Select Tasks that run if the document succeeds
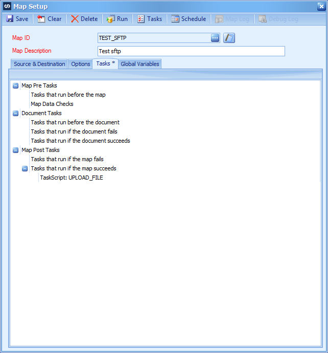This screenshot has height=353, width=328. pos(81,141)
